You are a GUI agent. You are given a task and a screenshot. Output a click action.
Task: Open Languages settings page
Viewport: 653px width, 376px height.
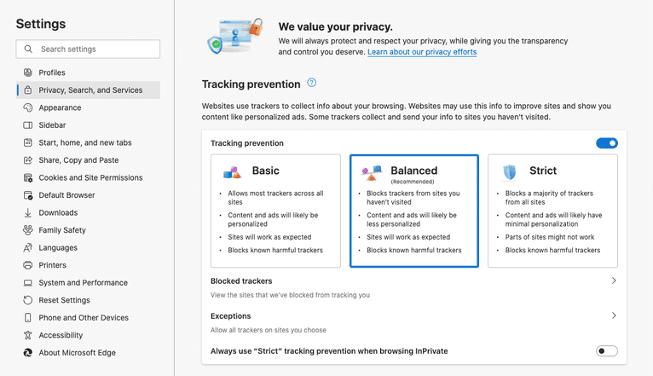pos(58,247)
